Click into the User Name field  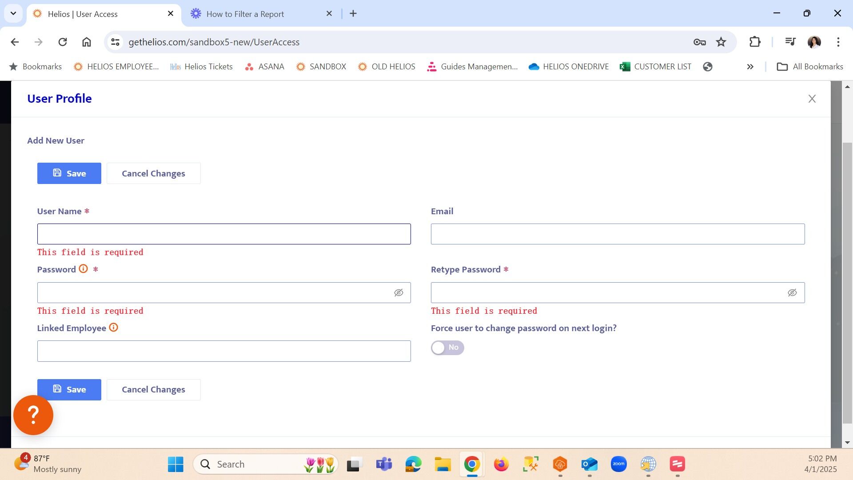[224, 234]
